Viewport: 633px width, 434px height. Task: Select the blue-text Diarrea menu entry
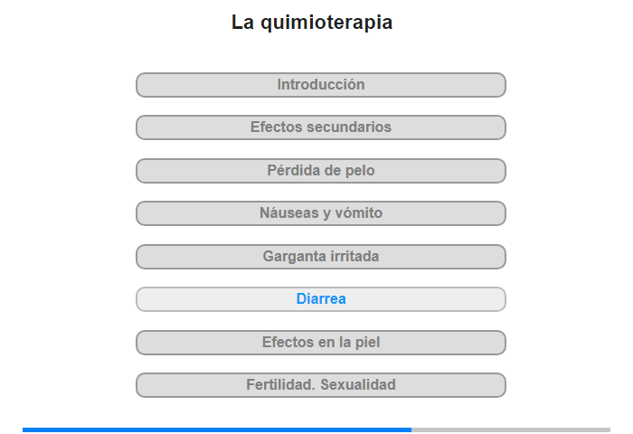[x=320, y=299]
